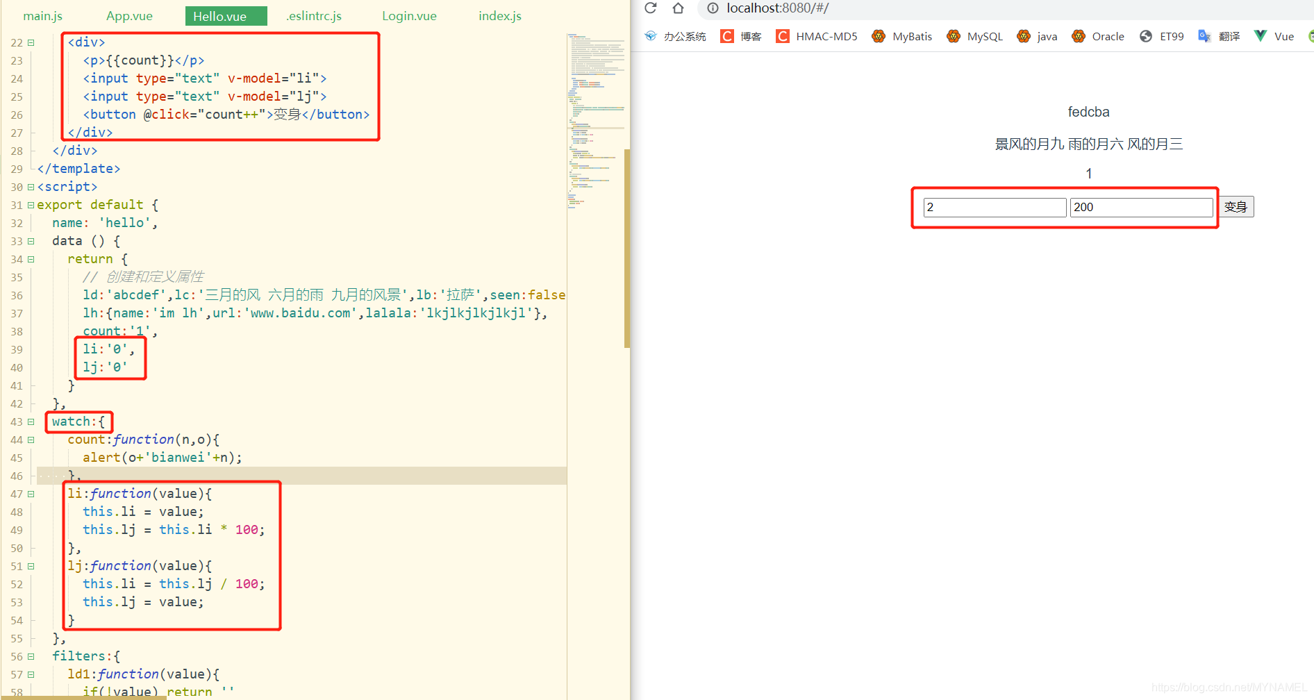Collapse the filters block at line 56
This screenshot has height=700, width=1314.
click(x=31, y=656)
